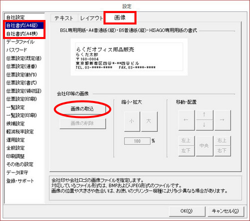Move image left with ← arrow
Image resolution: width=250 pixels, height=221 pixels.
(x=186, y=120)
